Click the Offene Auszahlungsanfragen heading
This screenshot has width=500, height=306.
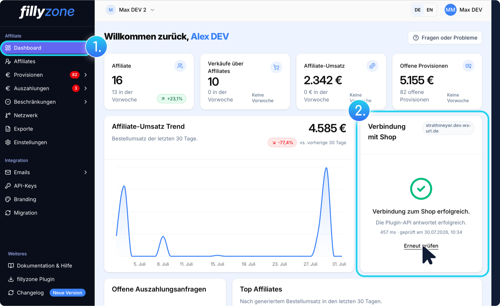click(x=159, y=289)
